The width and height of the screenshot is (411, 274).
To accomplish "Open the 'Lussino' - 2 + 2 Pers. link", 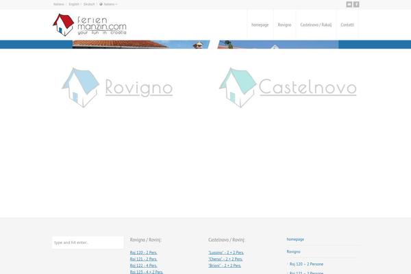I will 226,253.
